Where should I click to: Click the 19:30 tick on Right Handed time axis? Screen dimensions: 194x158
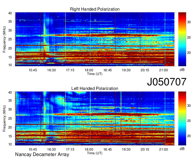(x=126, y=70)
